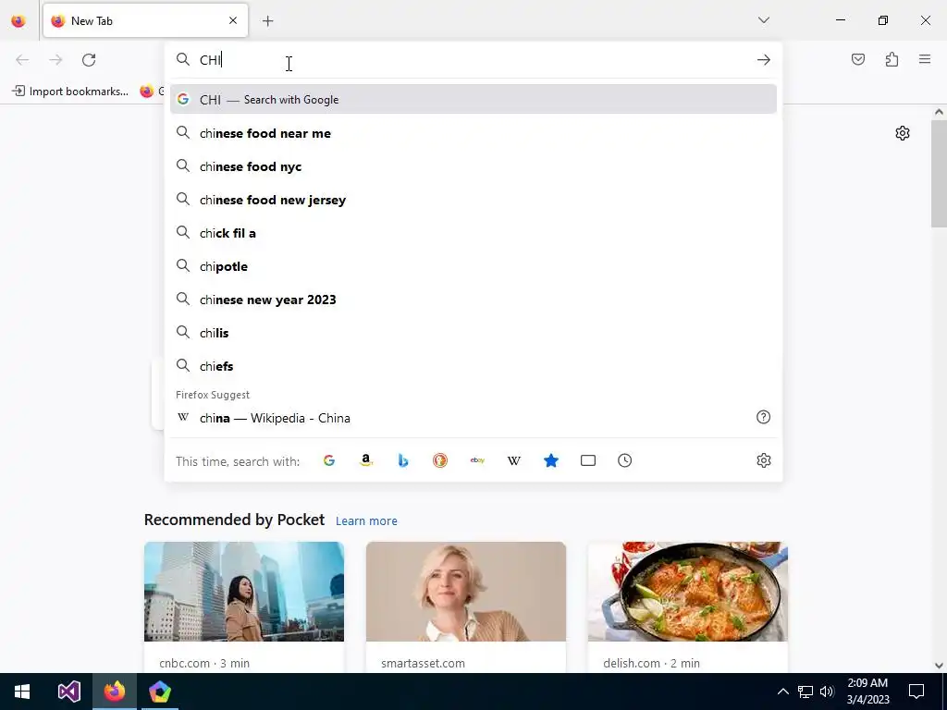The width and height of the screenshot is (947, 710).
Task: Choose suggestion 'chinese new year 2023'
Action: coord(473,300)
